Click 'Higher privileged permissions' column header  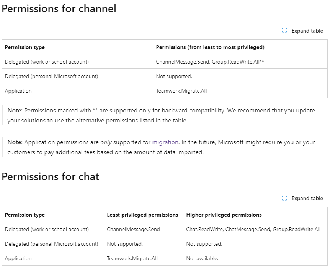click(224, 215)
